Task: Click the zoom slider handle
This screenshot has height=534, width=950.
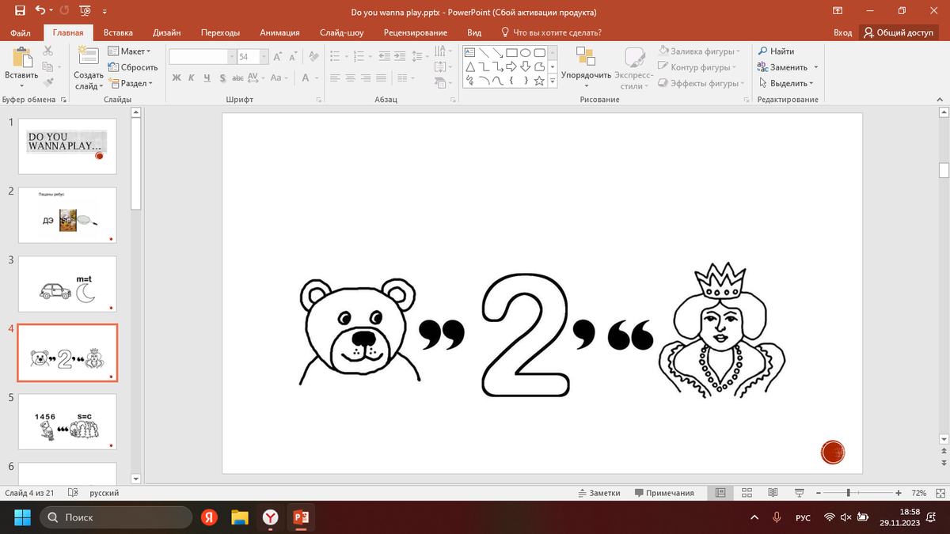Action: point(848,492)
